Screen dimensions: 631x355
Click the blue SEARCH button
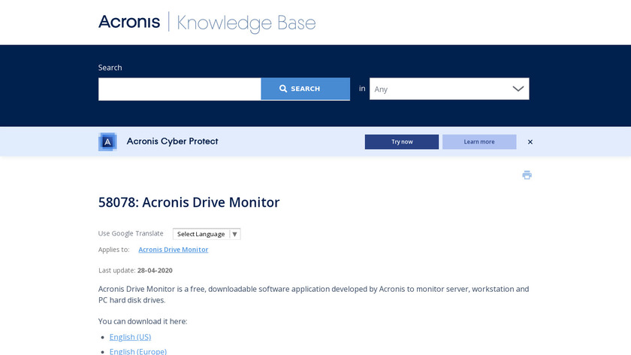(x=306, y=89)
